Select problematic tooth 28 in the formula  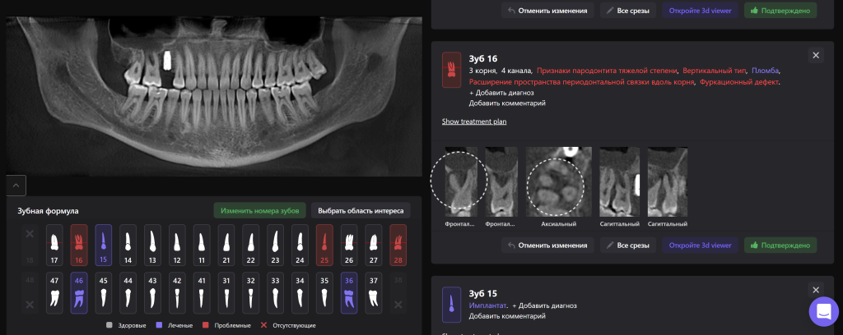coord(398,245)
